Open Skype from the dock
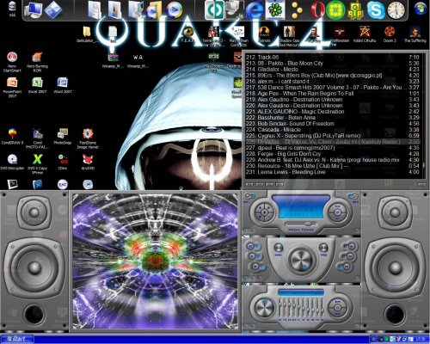The width and height of the screenshot is (430, 344). pyautogui.click(x=376, y=10)
